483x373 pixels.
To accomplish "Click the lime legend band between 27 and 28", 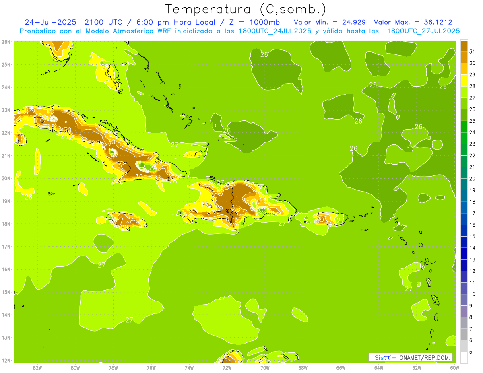I will tap(464, 92).
